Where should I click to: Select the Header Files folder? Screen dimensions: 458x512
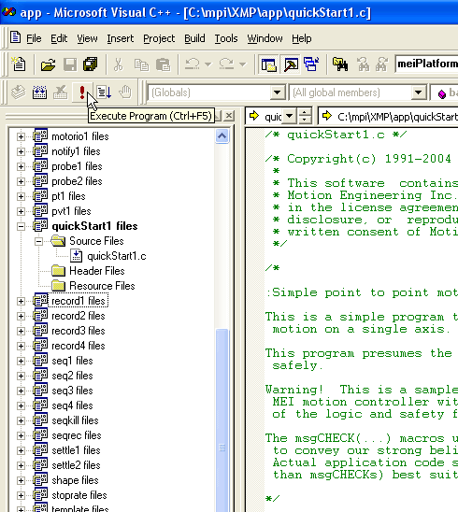tap(88, 271)
